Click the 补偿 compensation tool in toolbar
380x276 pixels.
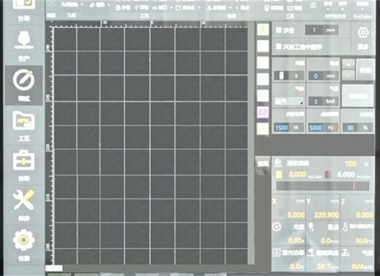click(x=124, y=8)
